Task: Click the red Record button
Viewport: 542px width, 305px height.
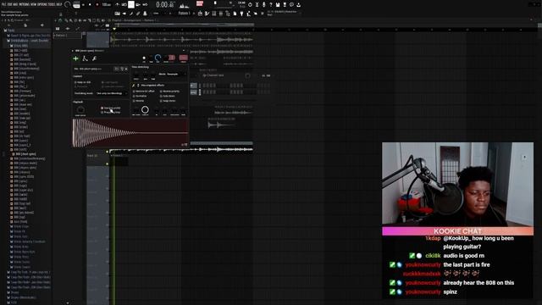Action: 97,5
